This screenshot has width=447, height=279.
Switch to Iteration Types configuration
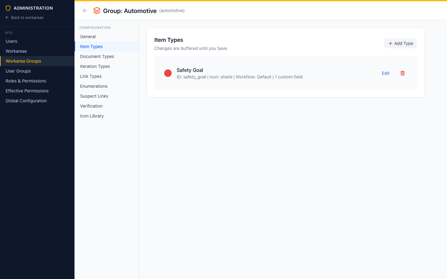click(107, 66)
